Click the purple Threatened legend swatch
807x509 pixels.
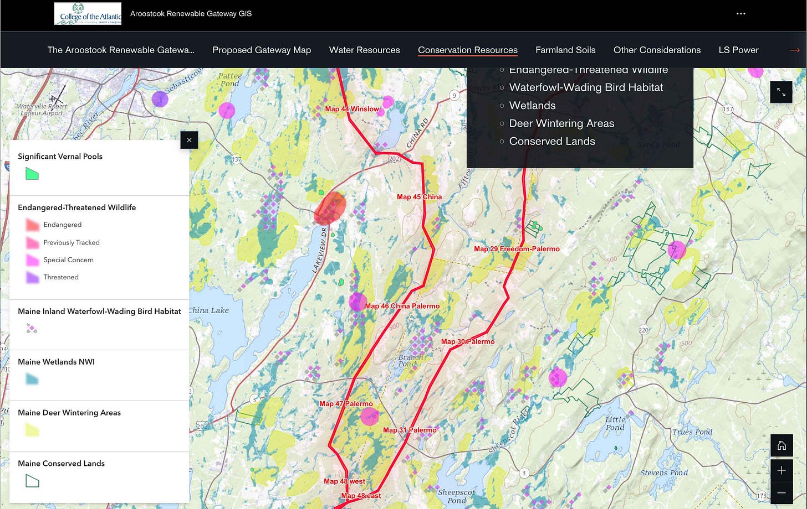tap(32, 277)
